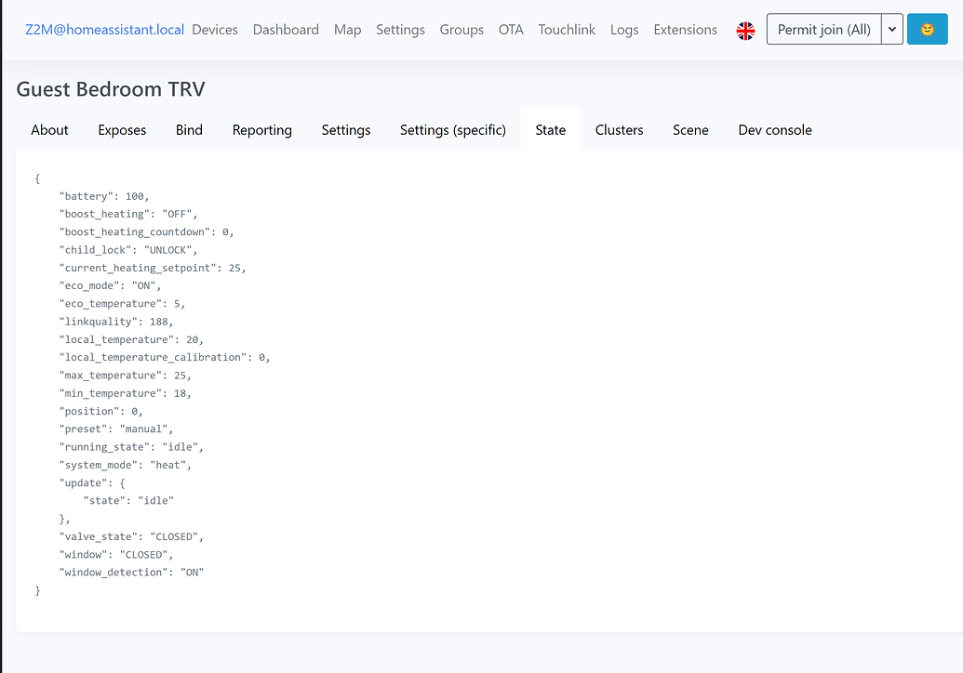The image size is (963, 673).
Task: Open the Dev console tab
Action: tap(774, 130)
